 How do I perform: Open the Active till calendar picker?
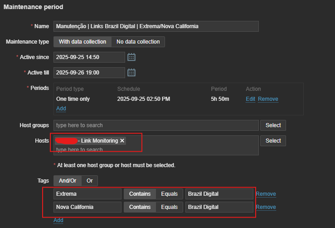[131, 73]
